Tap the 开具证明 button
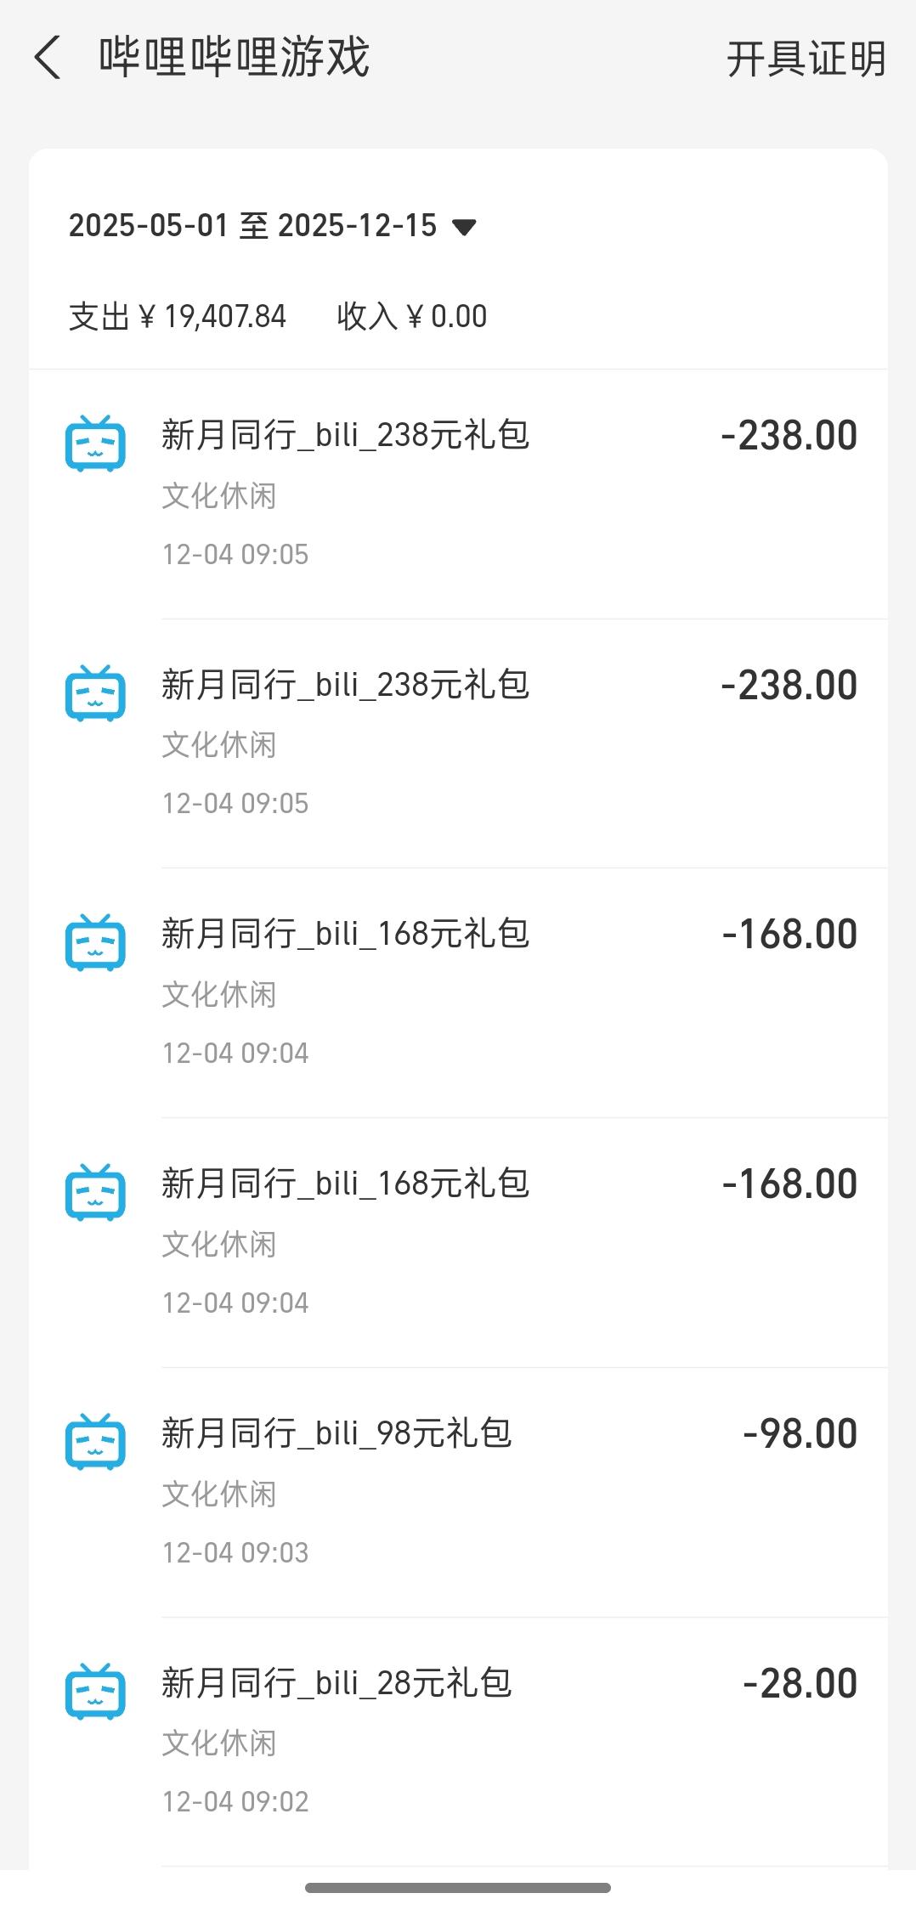 (806, 59)
